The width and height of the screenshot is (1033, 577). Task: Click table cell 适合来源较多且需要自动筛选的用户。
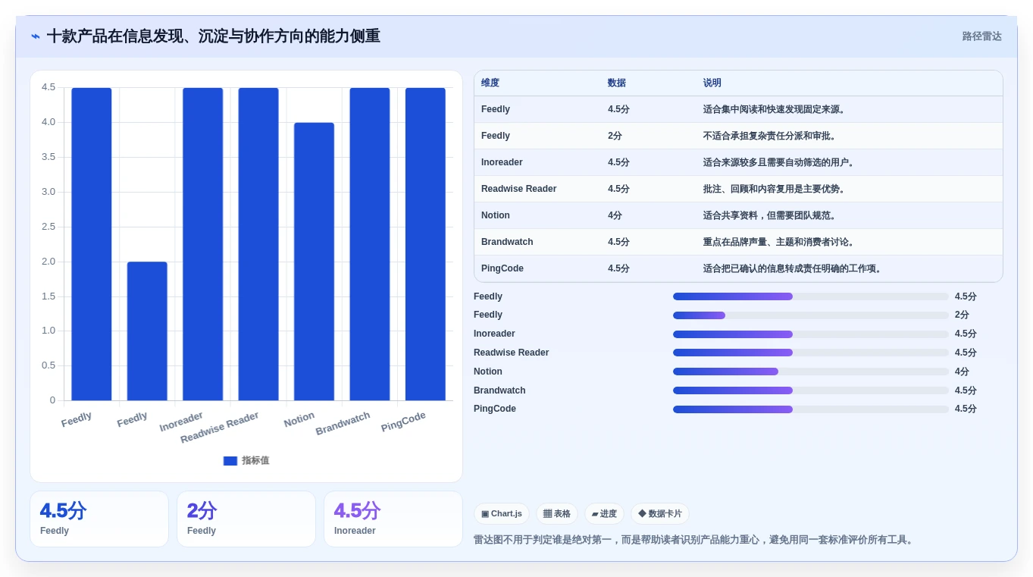point(780,163)
